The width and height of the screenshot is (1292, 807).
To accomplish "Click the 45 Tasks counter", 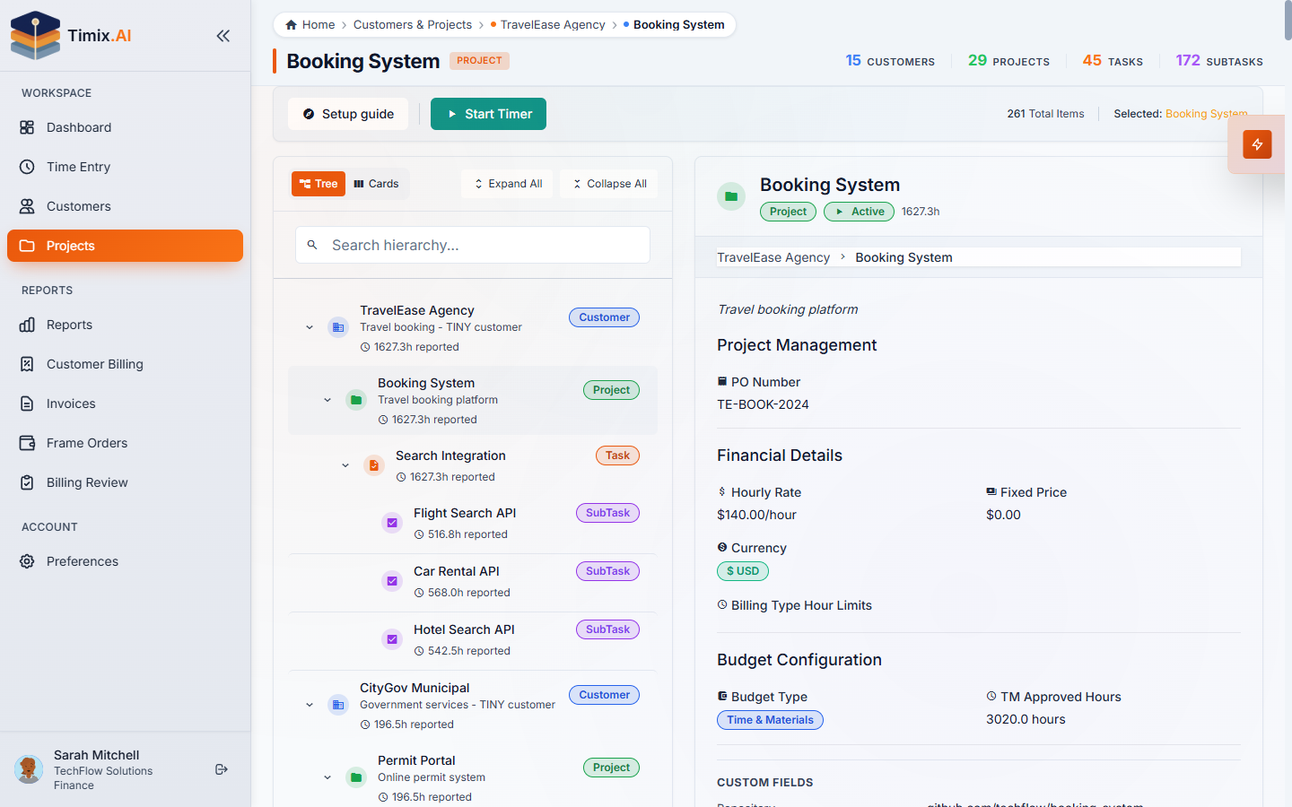I will pos(1113,61).
